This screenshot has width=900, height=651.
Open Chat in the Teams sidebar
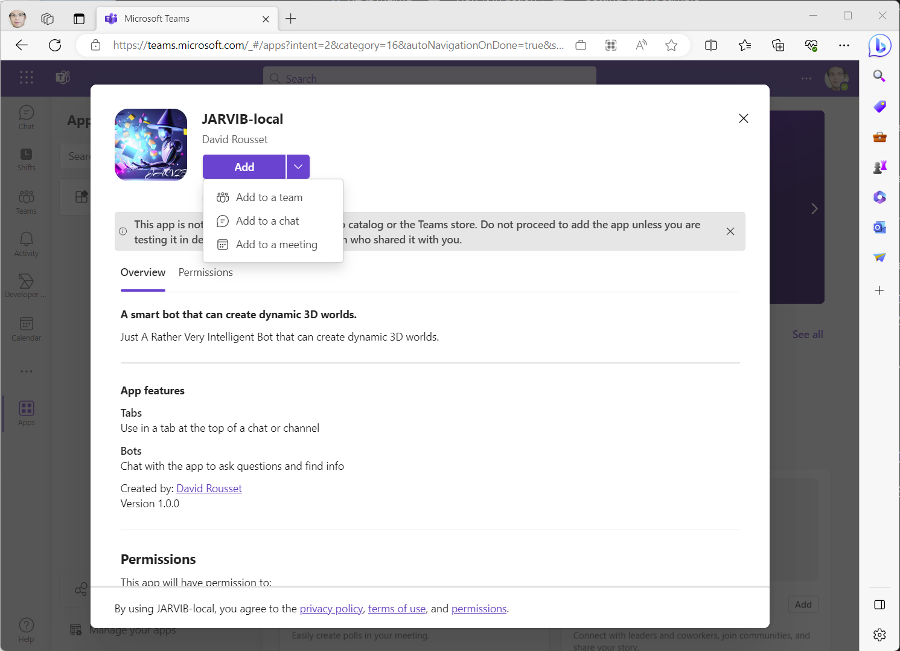click(x=27, y=117)
